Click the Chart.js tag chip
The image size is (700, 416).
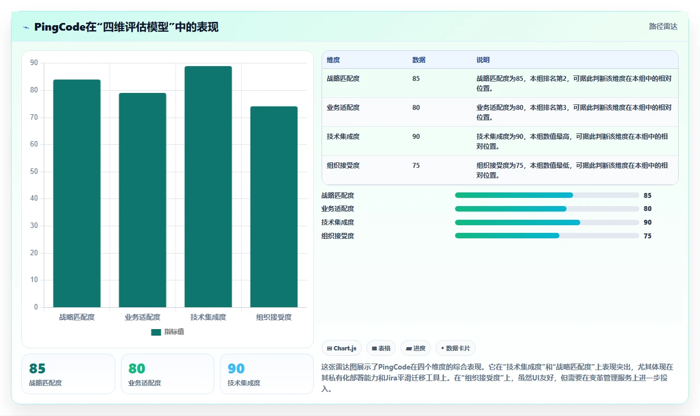tap(342, 348)
